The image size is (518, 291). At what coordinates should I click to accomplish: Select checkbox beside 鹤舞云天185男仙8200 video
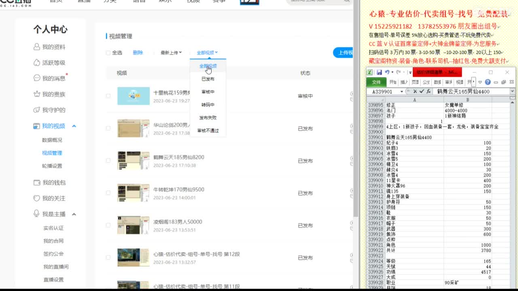coord(108,160)
